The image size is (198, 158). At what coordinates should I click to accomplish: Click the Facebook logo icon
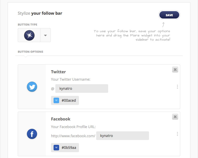click(32, 134)
